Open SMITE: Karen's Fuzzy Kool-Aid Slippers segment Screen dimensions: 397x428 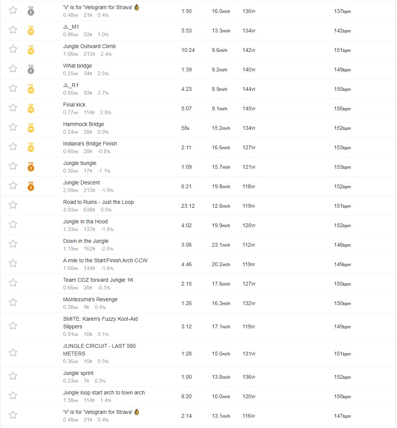click(x=100, y=323)
